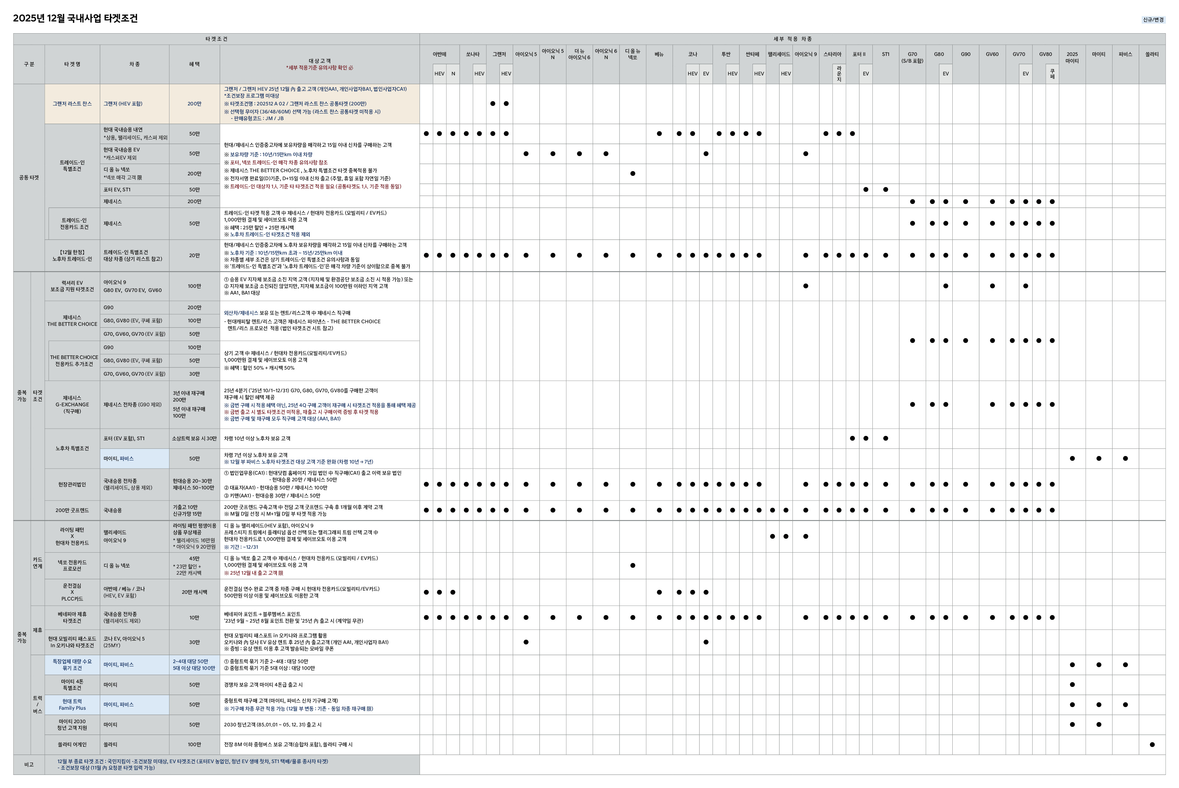
Task: Select the 럭셔리 EV 보조금 지원 타겟조건 cell
Action: pos(72,286)
